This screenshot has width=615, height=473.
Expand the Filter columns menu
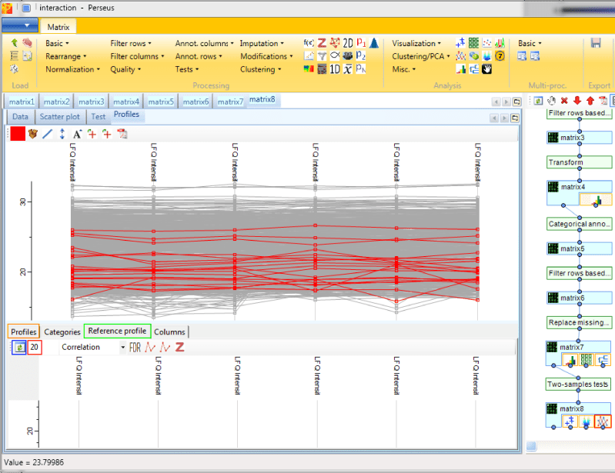click(137, 56)
